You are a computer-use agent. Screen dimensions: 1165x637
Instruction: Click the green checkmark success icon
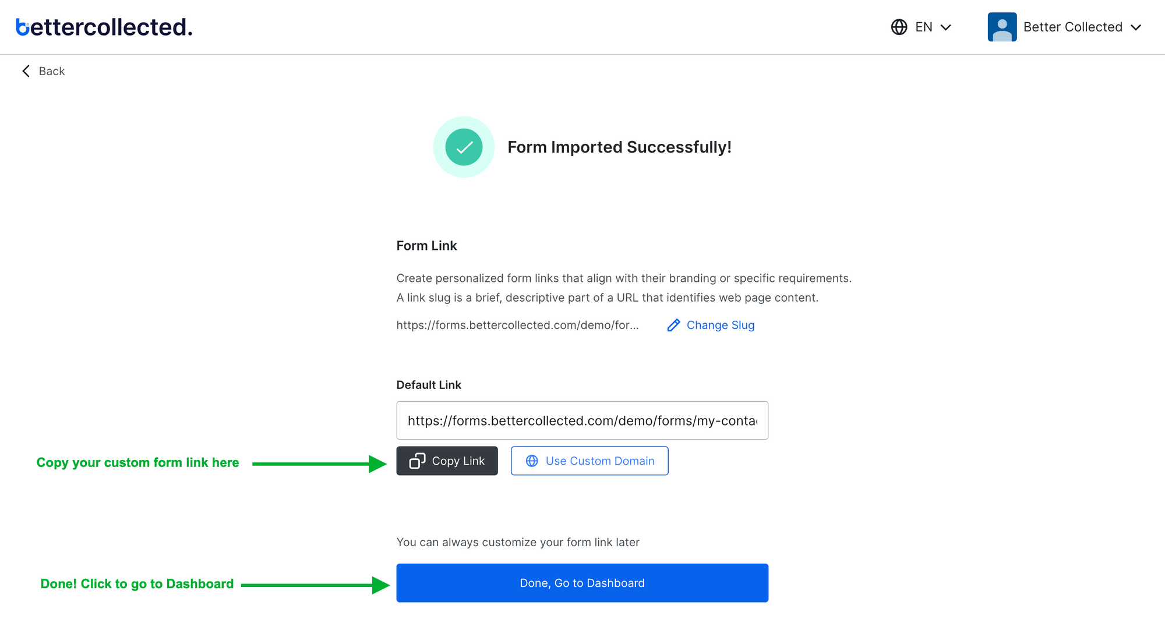coord(464,147)
